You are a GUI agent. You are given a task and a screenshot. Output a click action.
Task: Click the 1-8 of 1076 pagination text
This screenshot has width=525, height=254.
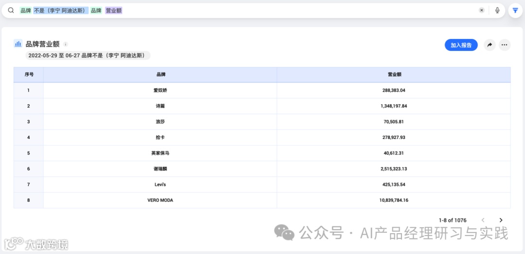pos(453,220)
